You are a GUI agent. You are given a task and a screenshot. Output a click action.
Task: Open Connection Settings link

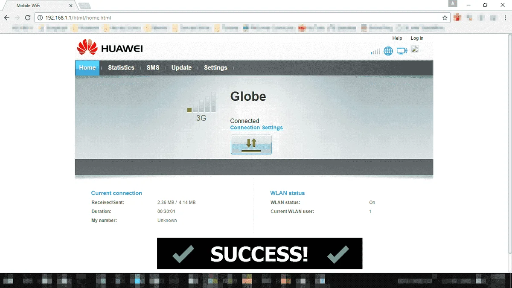(x=256, y=128)
